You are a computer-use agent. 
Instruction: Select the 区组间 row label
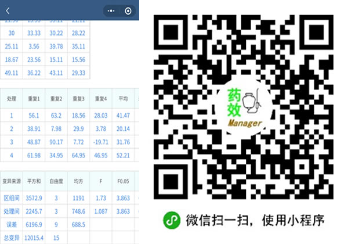12,198
